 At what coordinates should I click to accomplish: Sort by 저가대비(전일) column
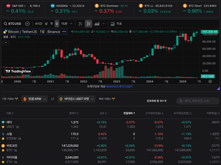(182, 113)
